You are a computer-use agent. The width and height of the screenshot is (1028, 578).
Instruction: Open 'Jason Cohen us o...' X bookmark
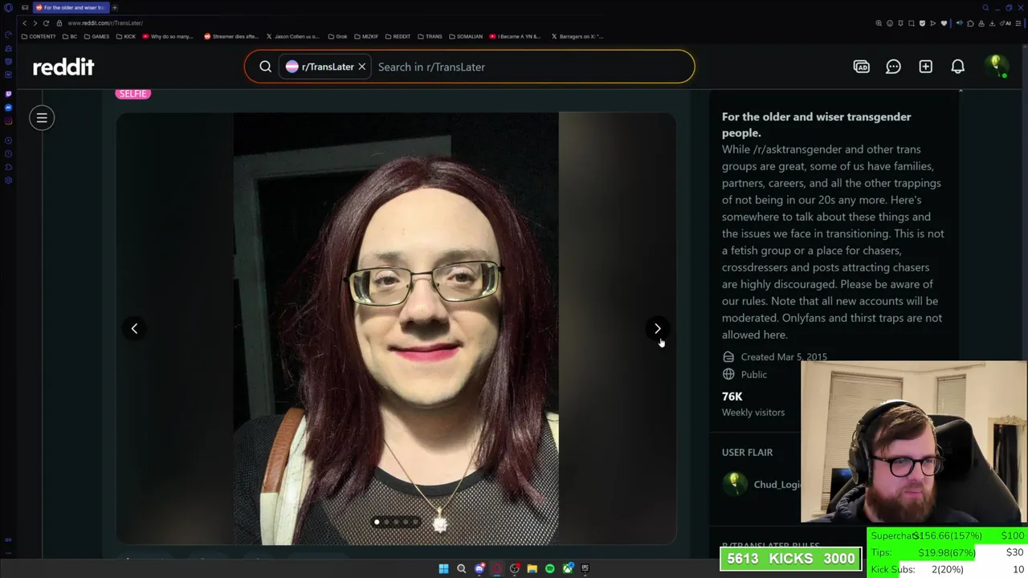pos(293,36)
